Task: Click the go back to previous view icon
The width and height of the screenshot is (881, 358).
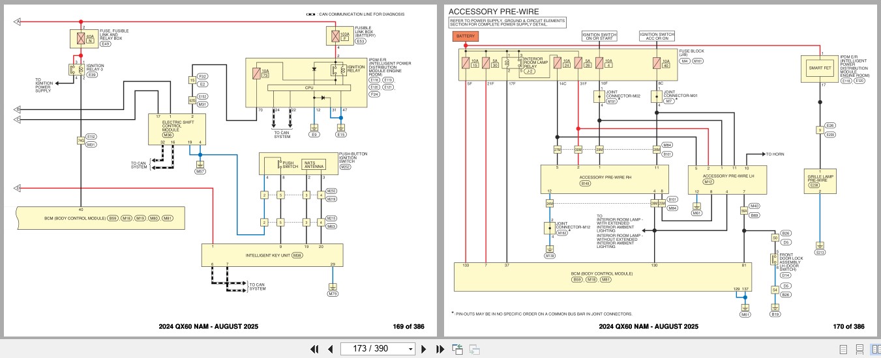Action: tap(458, 350)
